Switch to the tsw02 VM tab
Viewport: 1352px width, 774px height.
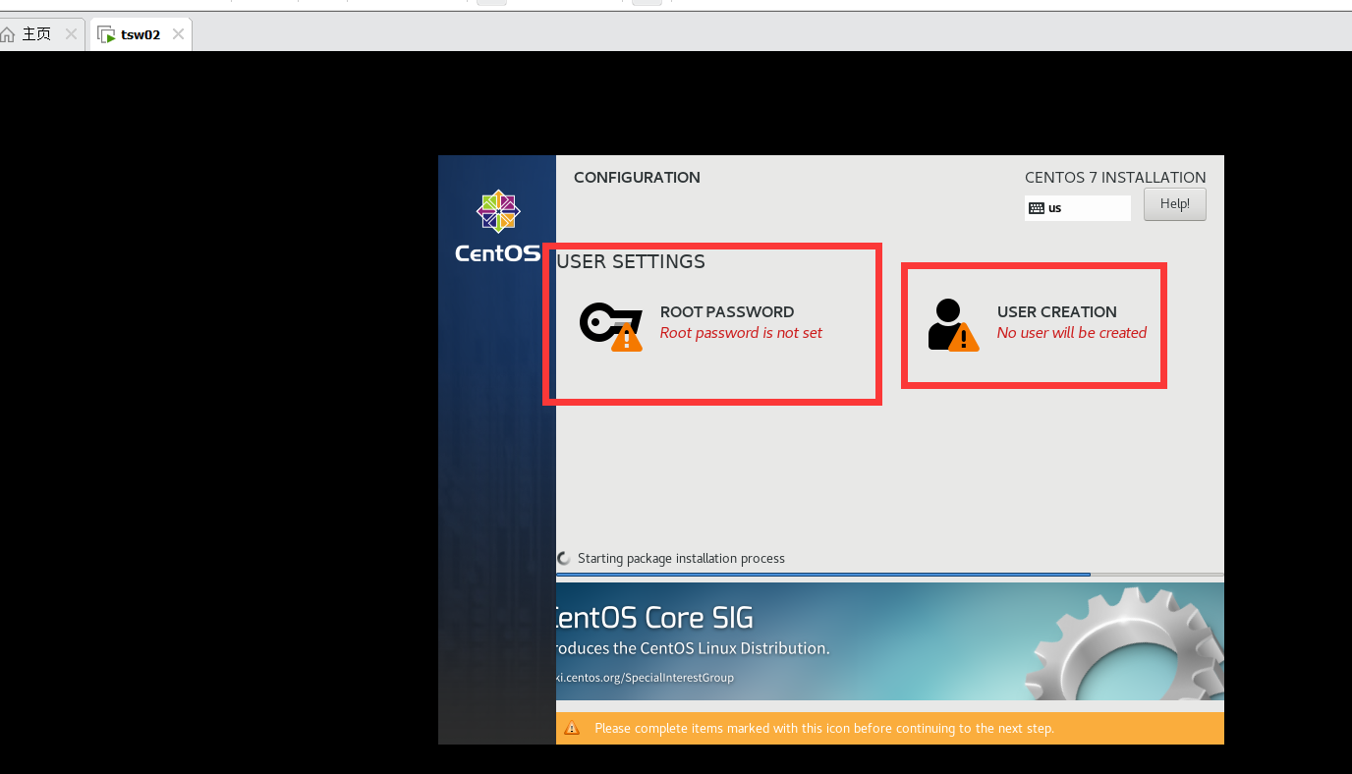tap(140, 34)
